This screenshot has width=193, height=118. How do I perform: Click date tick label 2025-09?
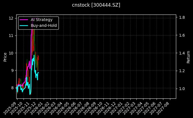pyautogui.click(x=10, y=108)
